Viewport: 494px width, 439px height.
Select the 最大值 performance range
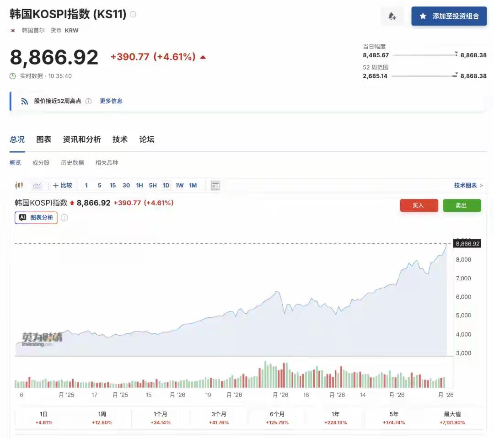(452, 418)
